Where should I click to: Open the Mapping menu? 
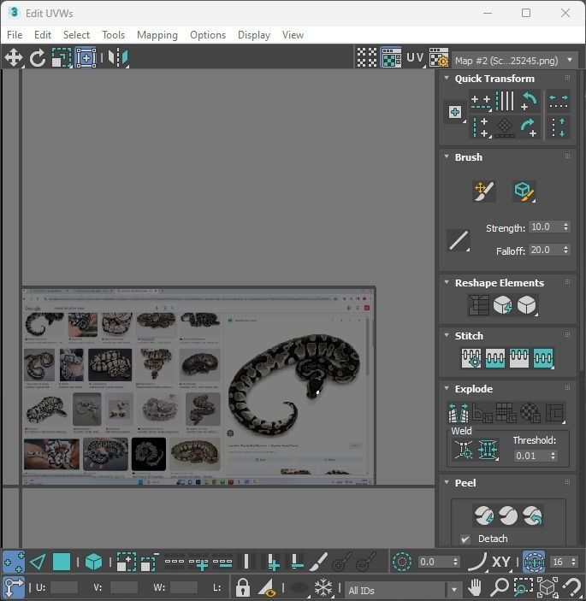click(157, 35)
